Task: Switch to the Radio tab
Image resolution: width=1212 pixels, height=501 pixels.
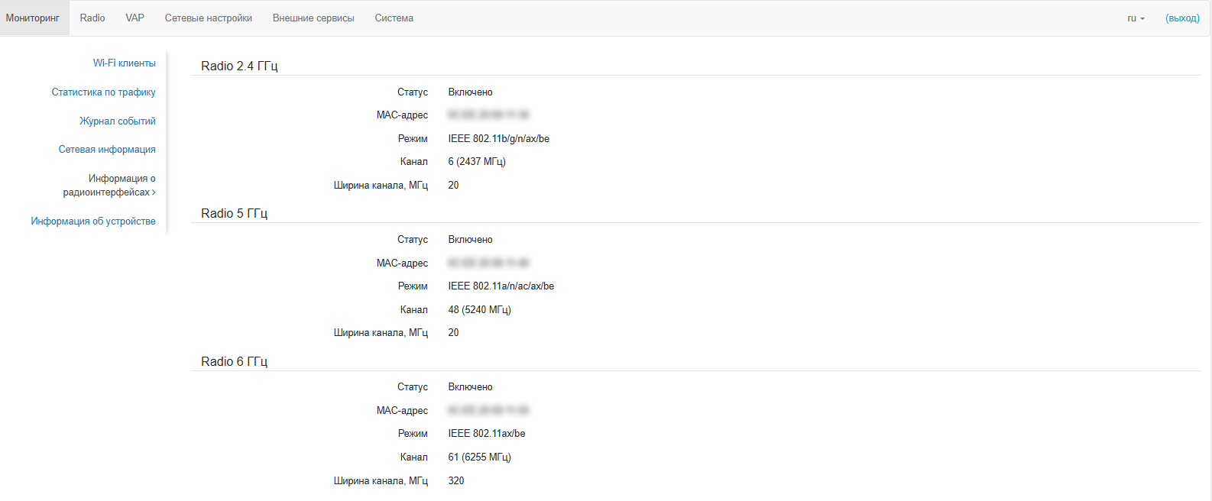Action: coord(92,18)
